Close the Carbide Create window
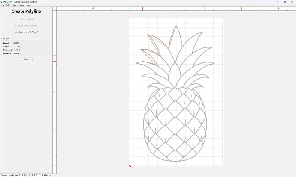296x177 pixels. click(x=292, y=2)
